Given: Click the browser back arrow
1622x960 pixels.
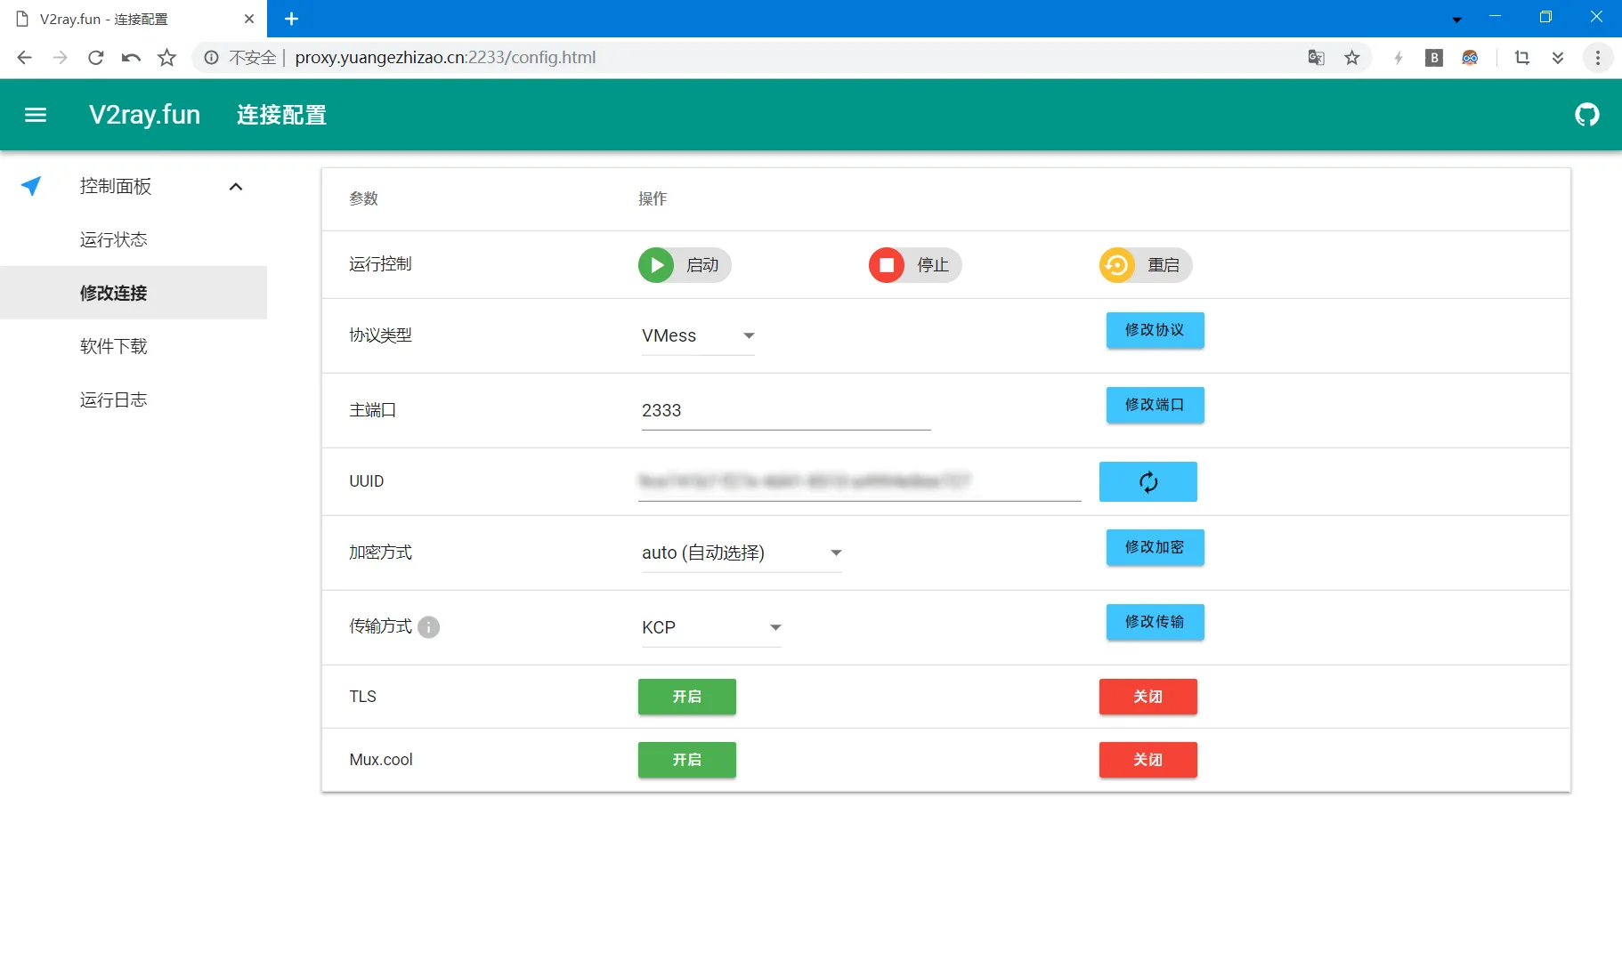Looking at the screenshot, I should pos(24,58).
